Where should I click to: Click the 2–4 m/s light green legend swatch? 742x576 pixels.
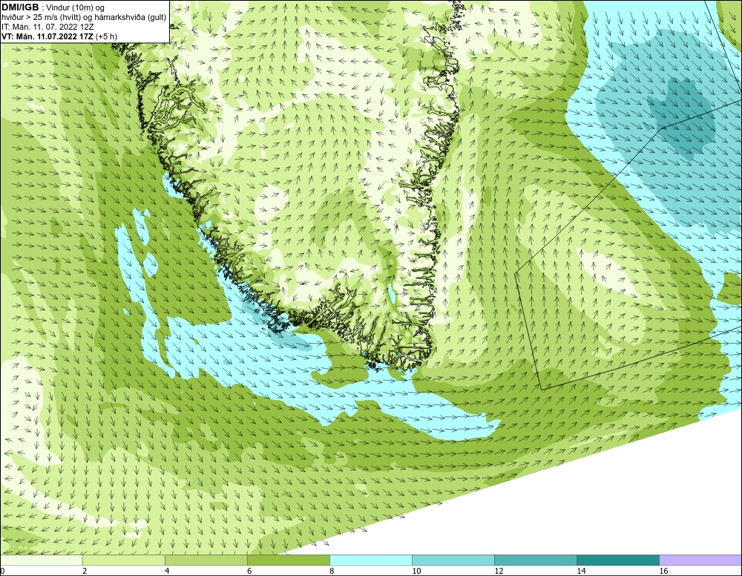[124, 560]
